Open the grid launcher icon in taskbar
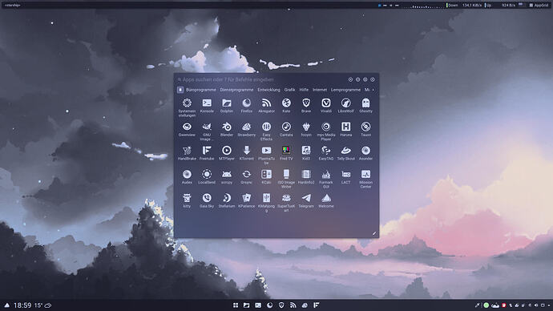553x311 pixels. tap(236, 305)
